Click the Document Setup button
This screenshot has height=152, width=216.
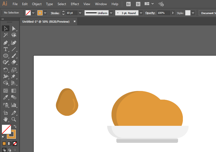point(208,13)
